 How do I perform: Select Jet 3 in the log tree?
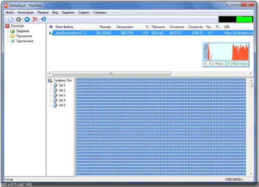pos(62,95)
